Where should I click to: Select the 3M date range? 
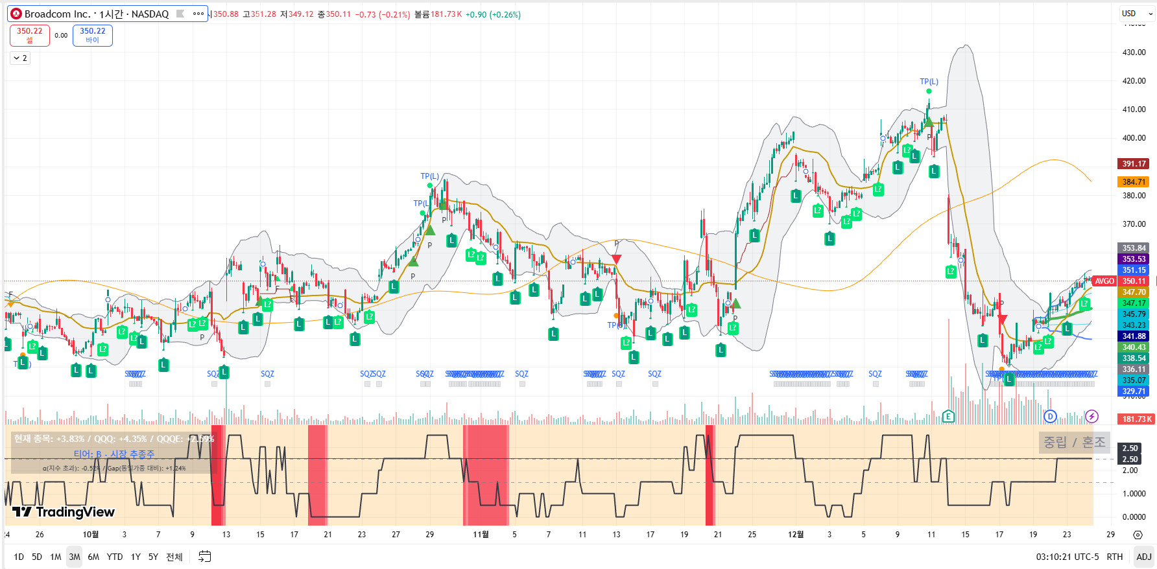click(75, 557)
